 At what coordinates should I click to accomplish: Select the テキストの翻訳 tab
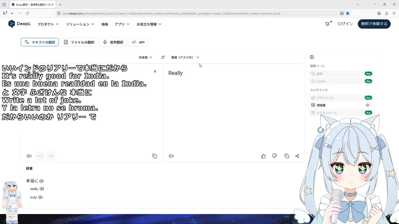click(40, 42)
